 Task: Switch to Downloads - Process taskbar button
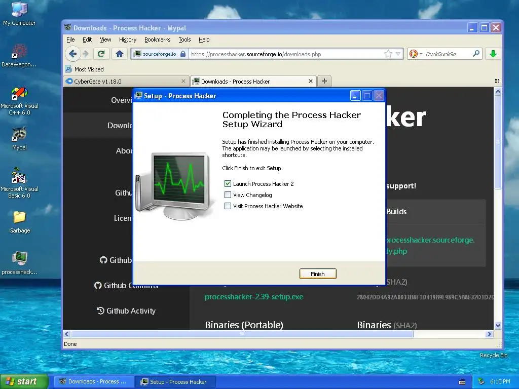click(94, 382)
